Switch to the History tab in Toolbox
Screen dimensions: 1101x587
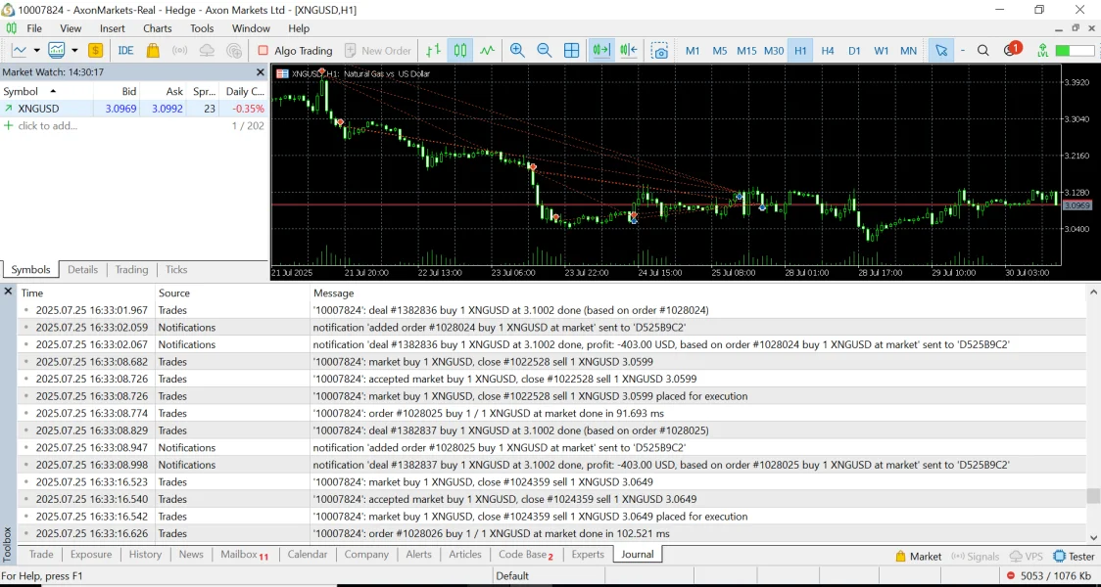coord(145,555)
